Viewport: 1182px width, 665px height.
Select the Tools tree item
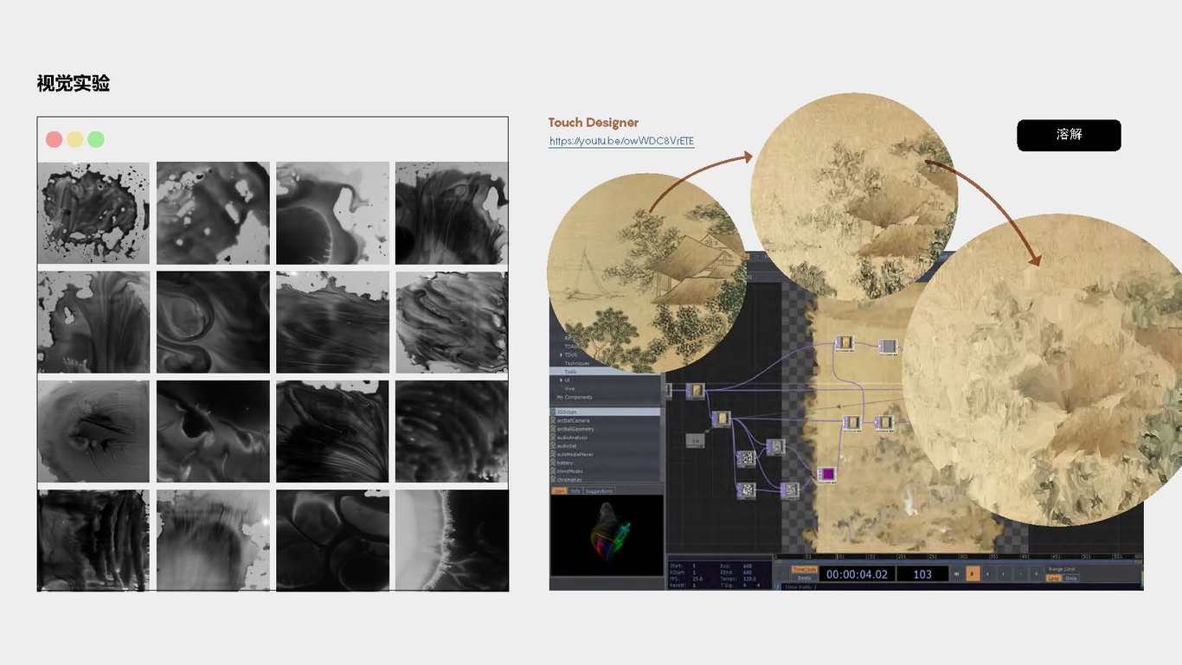point(571,372)
